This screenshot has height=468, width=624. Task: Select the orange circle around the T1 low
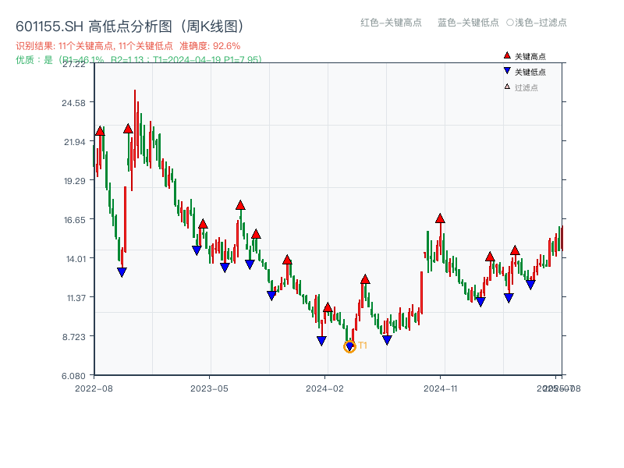coord(349,346)
